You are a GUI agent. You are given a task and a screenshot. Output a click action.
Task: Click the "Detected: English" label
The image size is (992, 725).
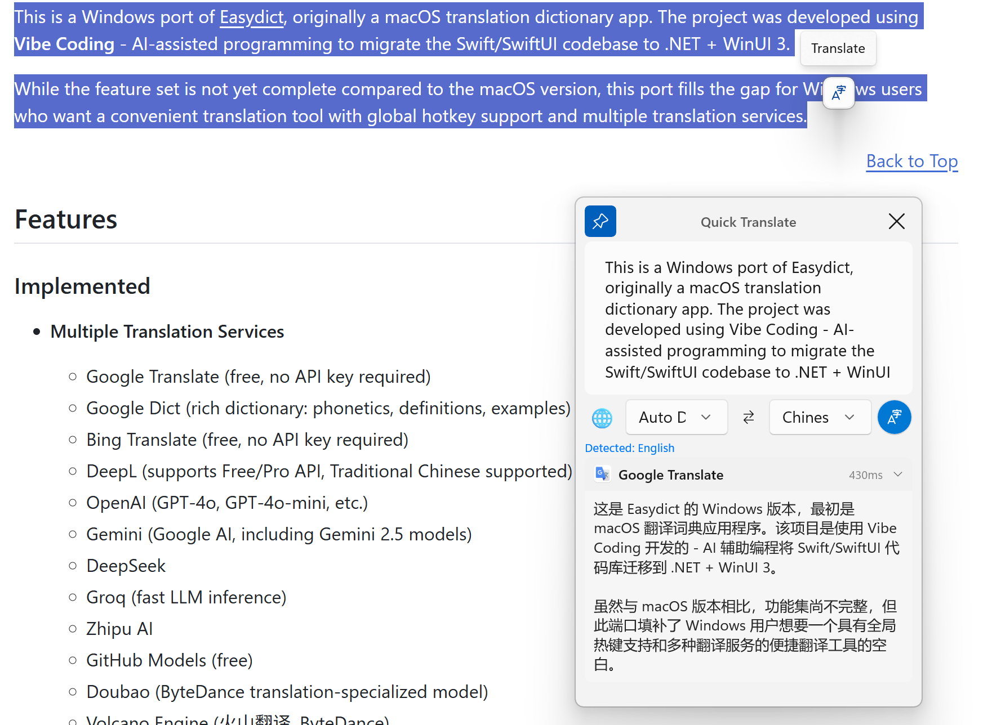click(x=629, y=448)
